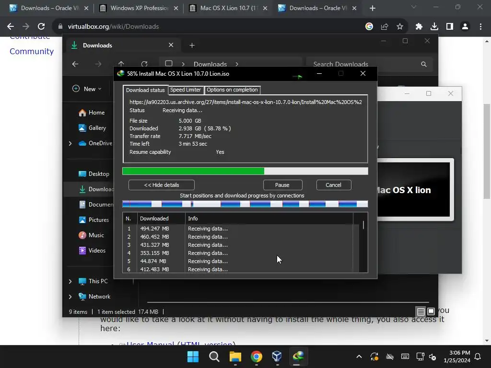This screenshot has width=491, height=368.
Task: Expand the OneDrive tree node
Action: coord(70,143)
